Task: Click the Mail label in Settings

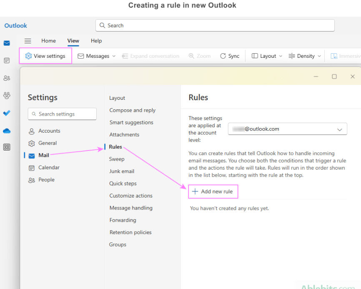Action: (x=44, y=155)
